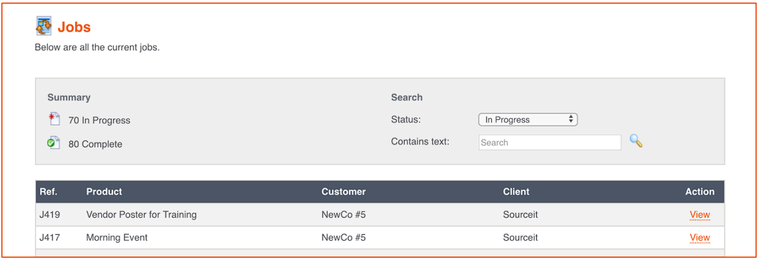This screenshot has width=759, height=259.
Task: Click the Ref. column header
Action: point(49,192)
